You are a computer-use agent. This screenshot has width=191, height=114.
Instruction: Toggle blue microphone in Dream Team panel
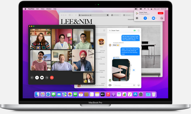(145, 18)
